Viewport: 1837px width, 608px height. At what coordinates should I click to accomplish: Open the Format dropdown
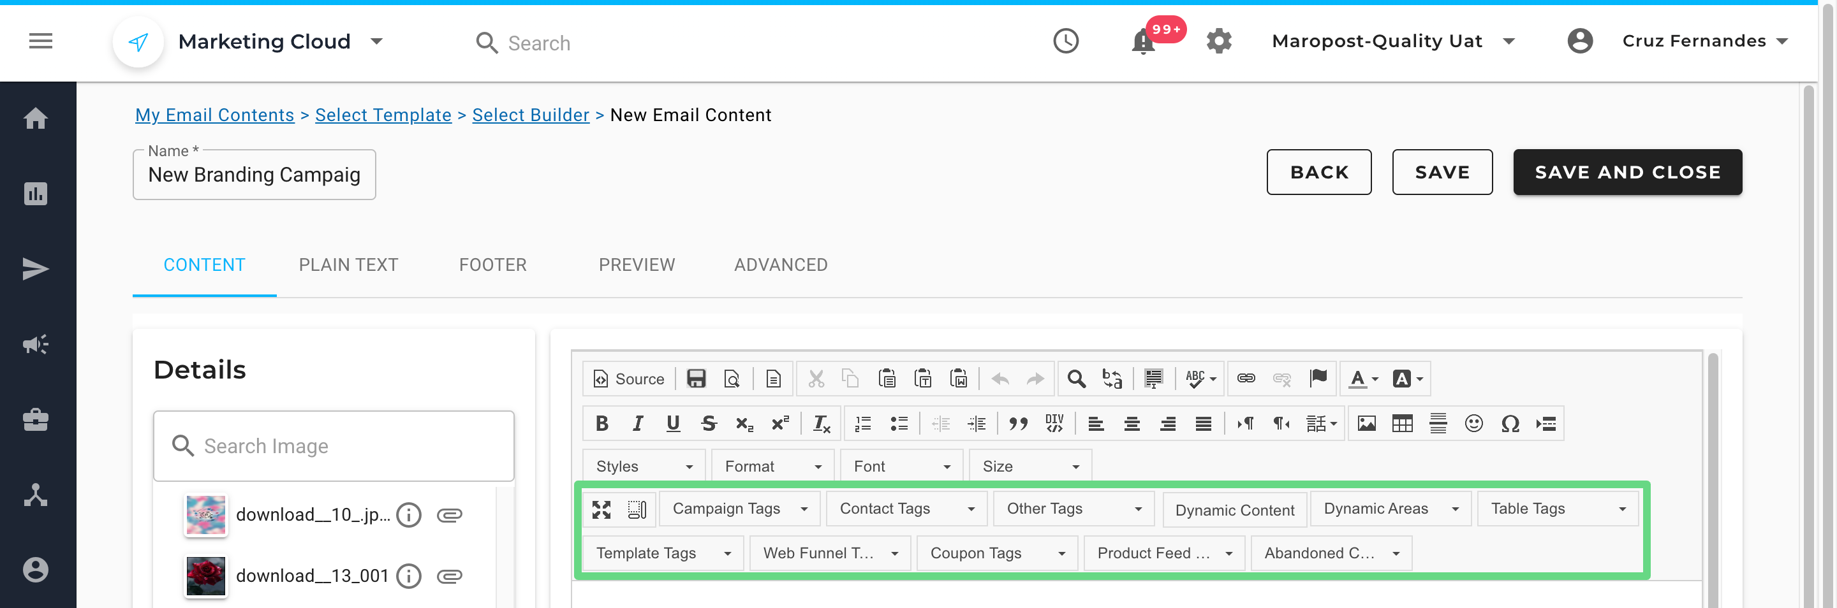coord(773,466)
